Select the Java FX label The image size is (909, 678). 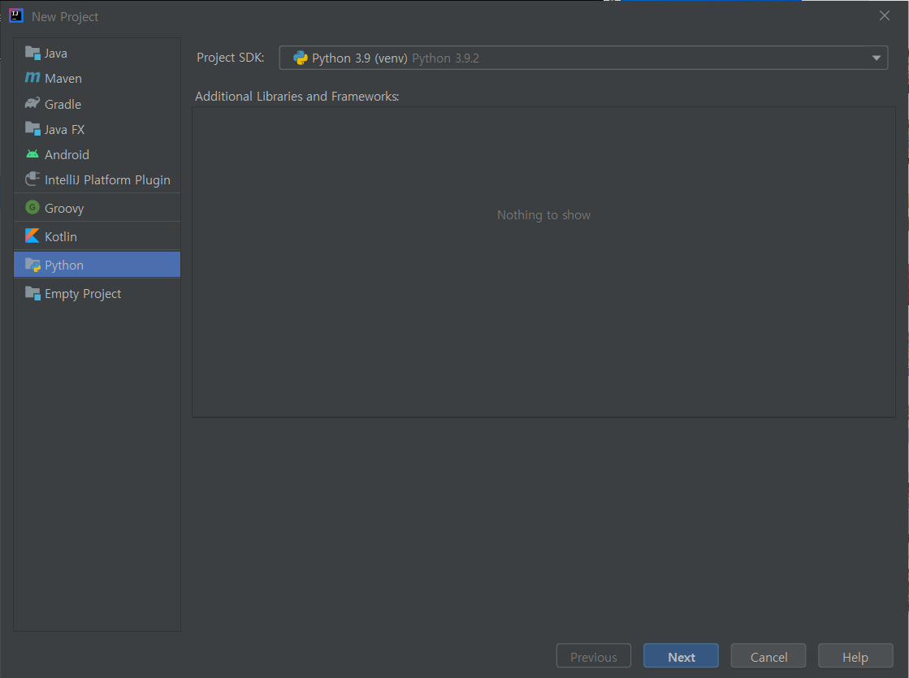65,129
